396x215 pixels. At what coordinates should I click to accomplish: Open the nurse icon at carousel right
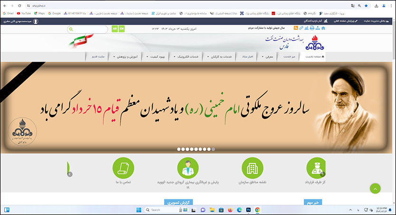coord(316,168)
